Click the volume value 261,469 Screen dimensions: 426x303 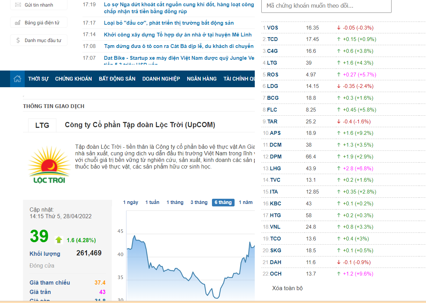[x=89, y=253]
